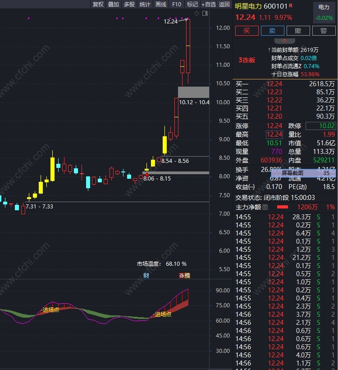The height and width of the screenshot is (370, 338).
Task: Click the diamond icon above chart
Action: pyautogui.click(x=196, y=14)
